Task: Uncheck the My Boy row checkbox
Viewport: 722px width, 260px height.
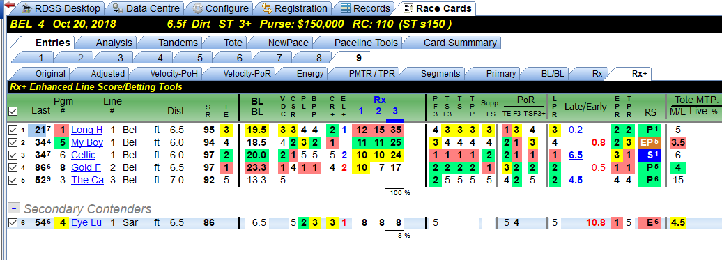Action: pos(13,143)
